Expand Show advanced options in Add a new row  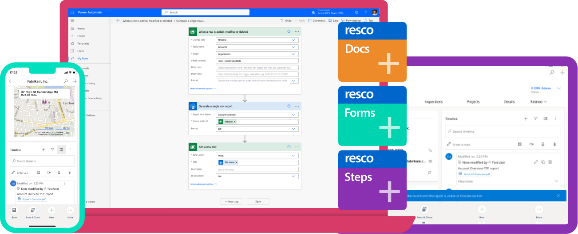(204, 184)
